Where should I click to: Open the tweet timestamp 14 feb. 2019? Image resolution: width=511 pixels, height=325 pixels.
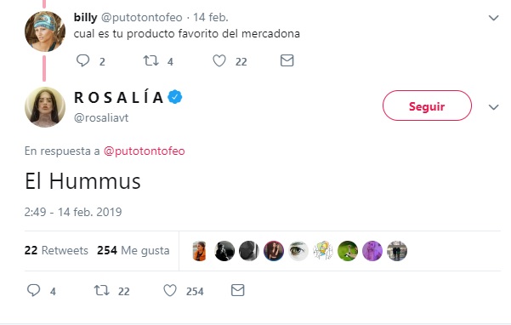click(x=73, y=212)
